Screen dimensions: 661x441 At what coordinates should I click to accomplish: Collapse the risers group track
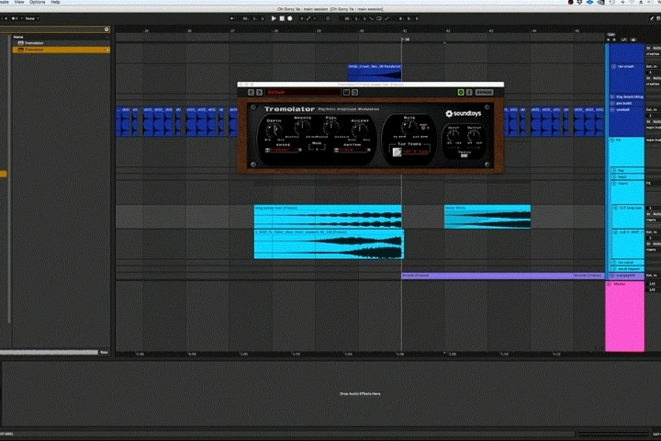pyautogui.click(x=614, y=184)
